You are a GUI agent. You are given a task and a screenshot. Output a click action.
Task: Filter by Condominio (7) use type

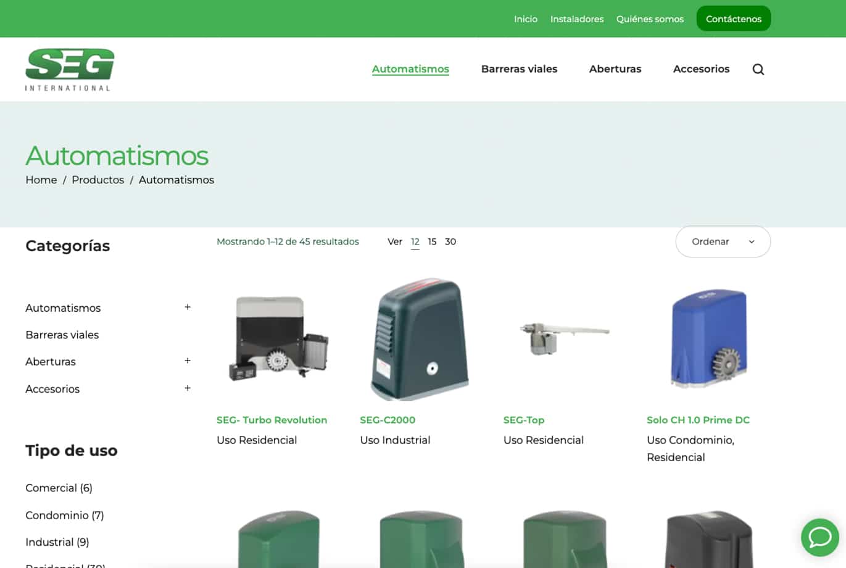[65, 515]
